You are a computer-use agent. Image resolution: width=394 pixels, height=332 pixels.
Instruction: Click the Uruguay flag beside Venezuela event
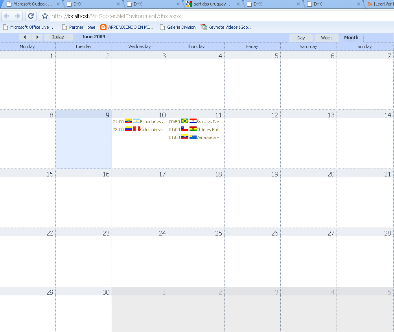[193, 137]
